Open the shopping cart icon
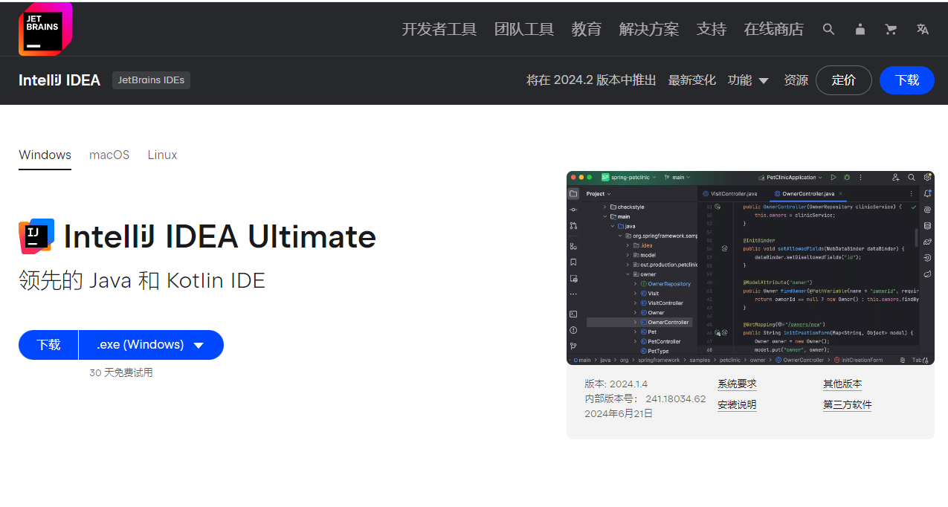The width and height of the screenshot is (948, 507). point(891,29)
